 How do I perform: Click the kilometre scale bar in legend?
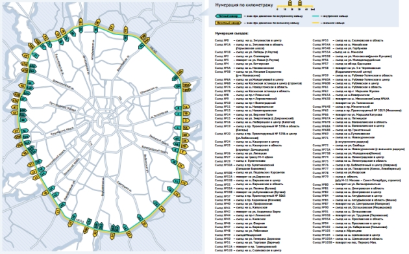click(295, 6)
